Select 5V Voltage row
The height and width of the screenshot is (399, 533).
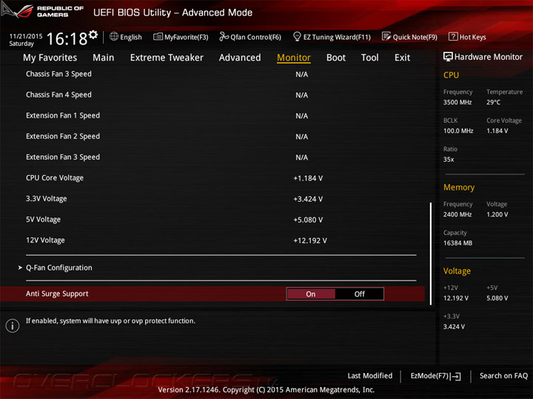pos(212,219)
